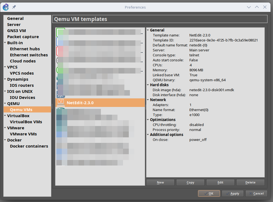This screenshot has height=202, width=273.
Task: Collapse the Built-in section arrow
Action: pos(5,43)
